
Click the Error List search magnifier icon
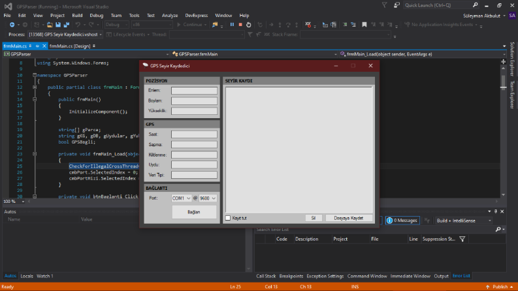click(x=498, y=229)
